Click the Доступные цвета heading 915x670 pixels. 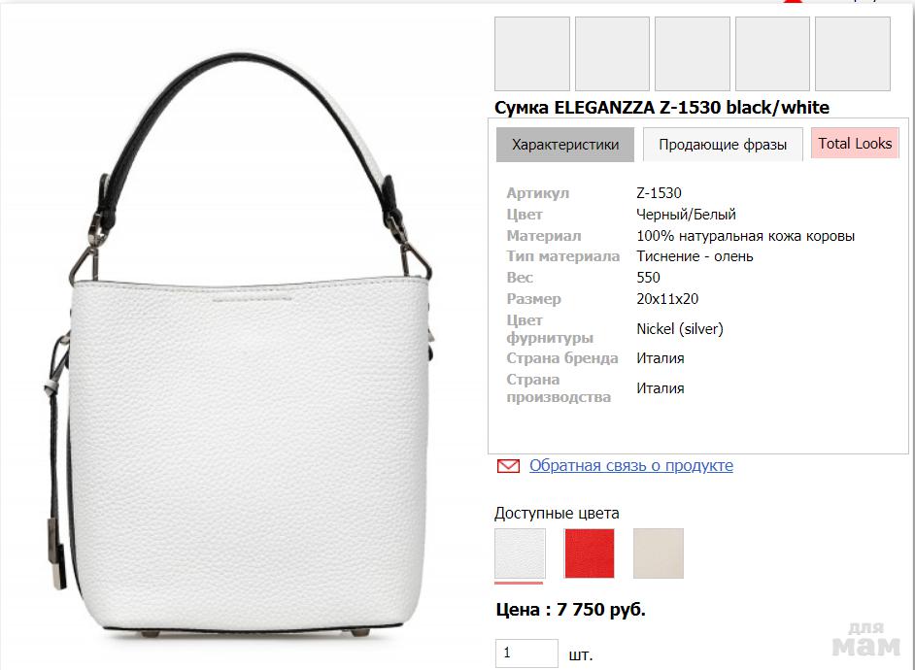557,513
